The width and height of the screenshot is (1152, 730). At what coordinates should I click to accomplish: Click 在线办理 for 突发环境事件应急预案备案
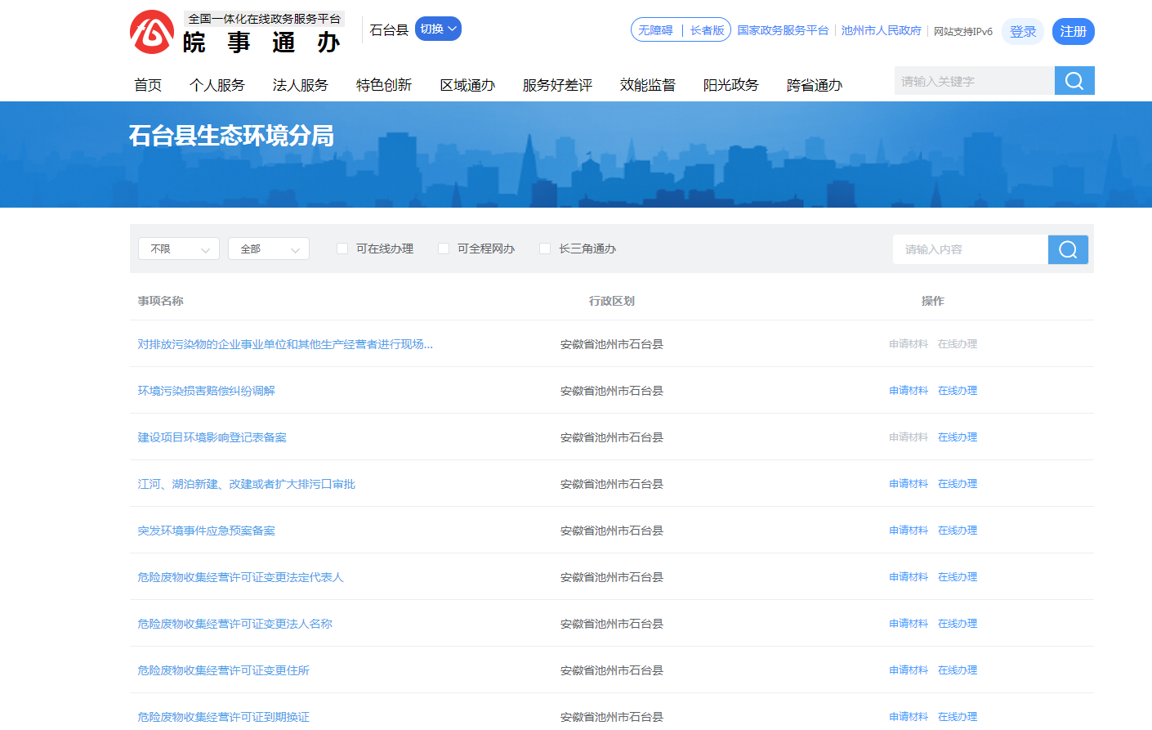957,531
